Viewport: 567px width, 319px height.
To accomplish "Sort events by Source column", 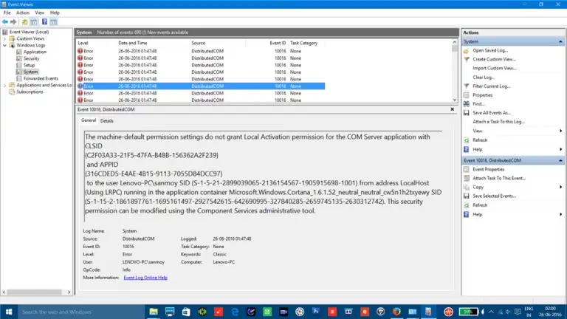I will [x=198, y=43].
